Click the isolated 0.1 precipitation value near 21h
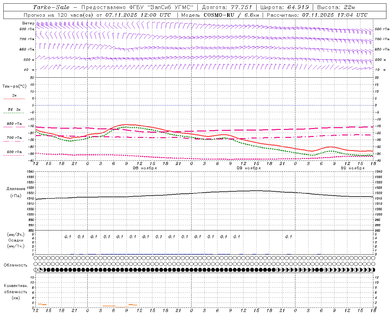This screenshot has height=313, width=391. point(289,237)
